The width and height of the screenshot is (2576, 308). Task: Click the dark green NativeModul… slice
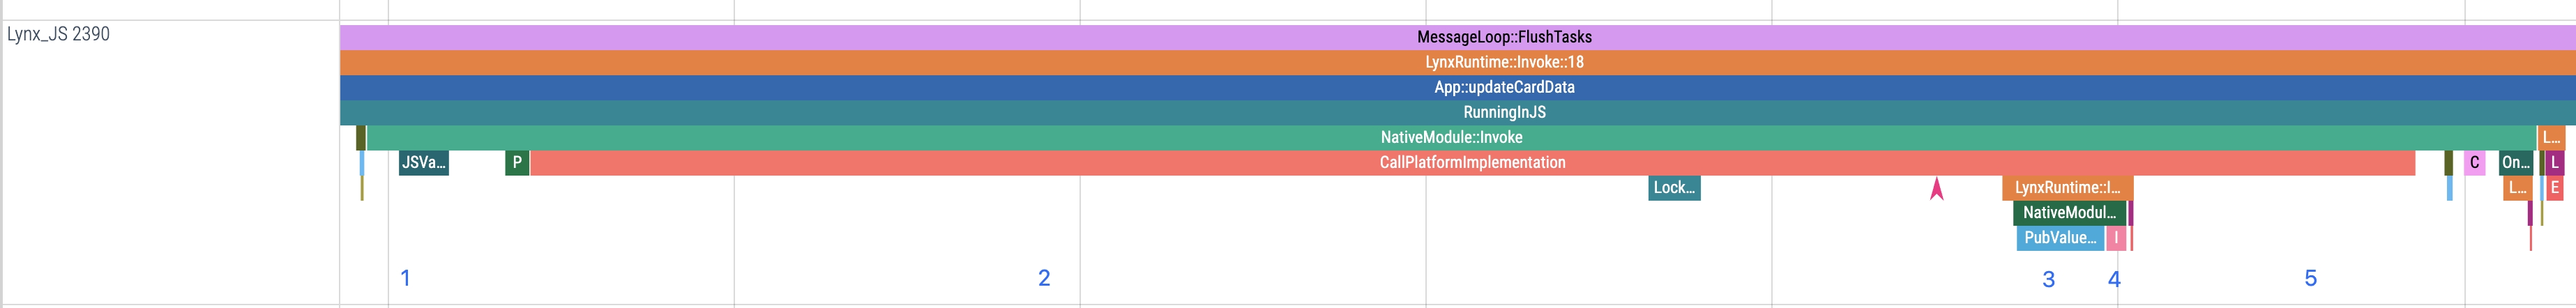click(2069, 212)
